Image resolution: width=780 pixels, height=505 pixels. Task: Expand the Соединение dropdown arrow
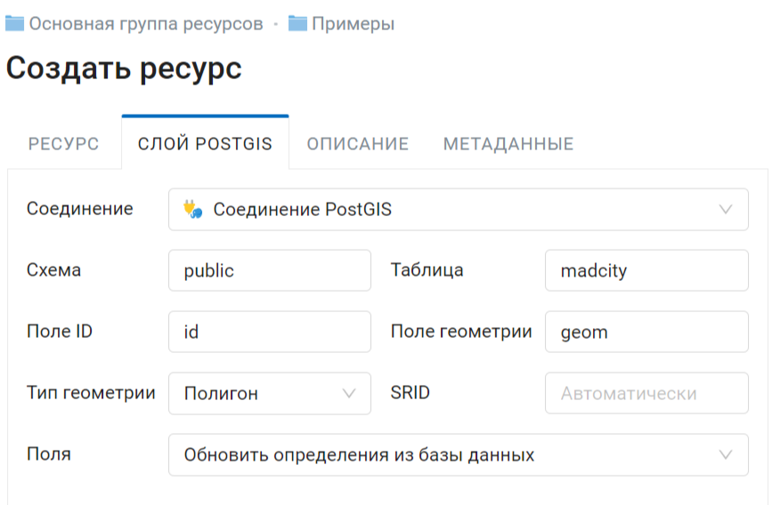726,209
